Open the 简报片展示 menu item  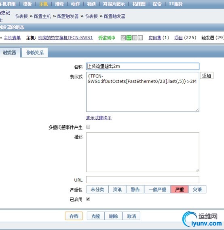(114, 4)
